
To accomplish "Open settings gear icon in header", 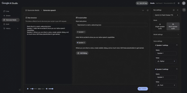I will (x=179, y=3).
